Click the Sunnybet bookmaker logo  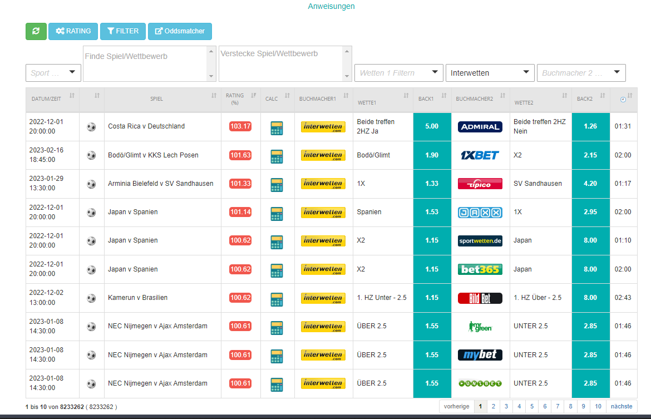pyautogui.click(x=480, y=383)
